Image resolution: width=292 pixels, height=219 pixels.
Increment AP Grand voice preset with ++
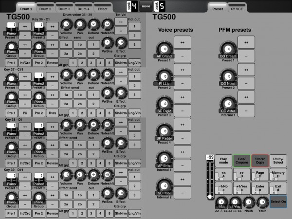[x=182, y=42]
